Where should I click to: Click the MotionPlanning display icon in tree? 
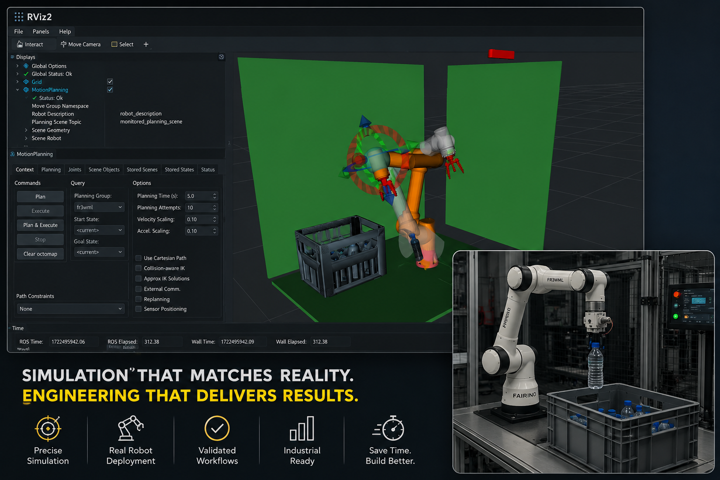click(x=26, y=90)
